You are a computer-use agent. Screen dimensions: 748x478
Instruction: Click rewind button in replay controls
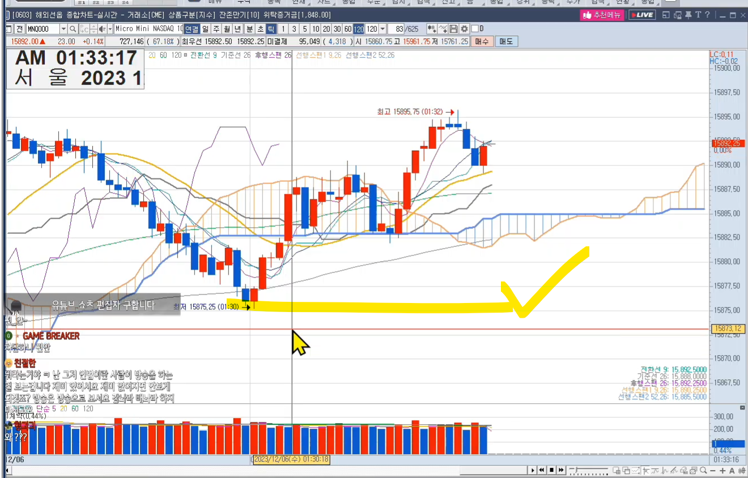point(542,471)
